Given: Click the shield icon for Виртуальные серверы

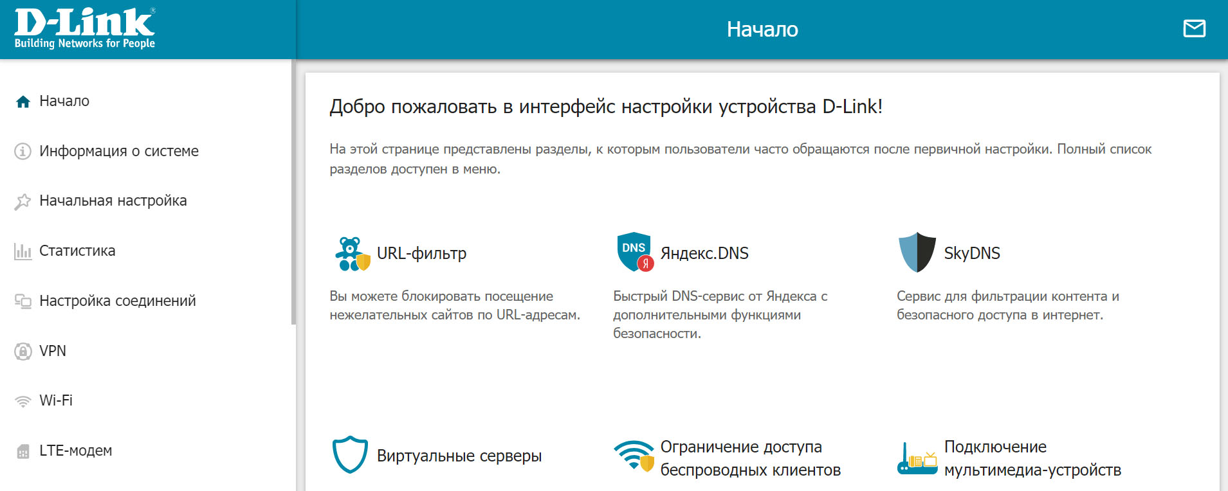Looking at the screenshot, I should (350, 455).
